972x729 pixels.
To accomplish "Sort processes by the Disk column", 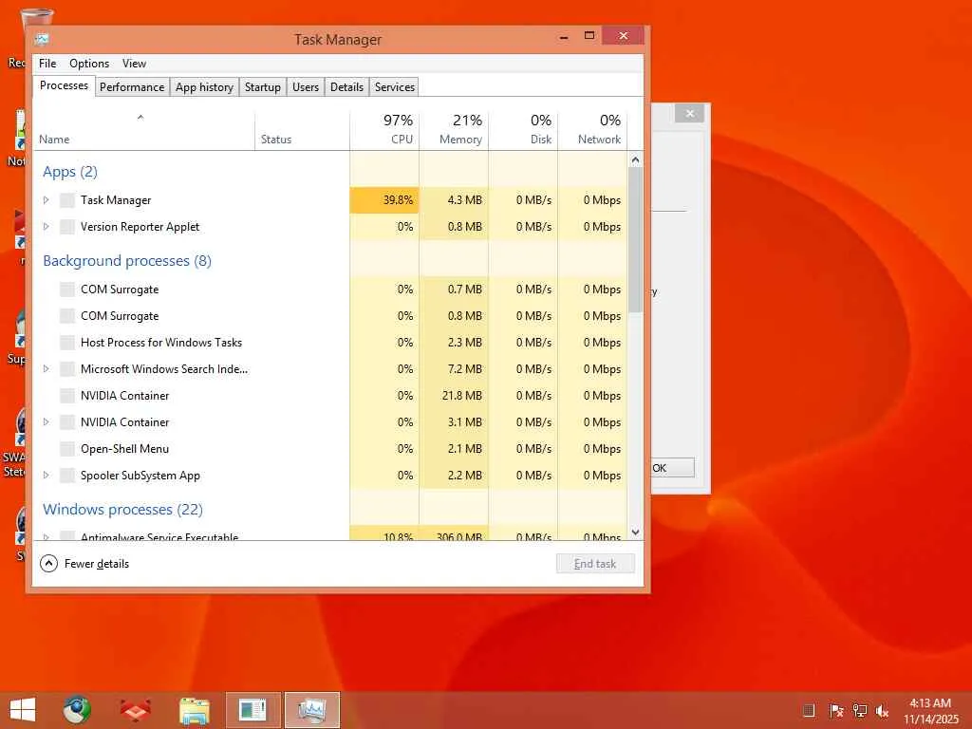I will [523, 129].
